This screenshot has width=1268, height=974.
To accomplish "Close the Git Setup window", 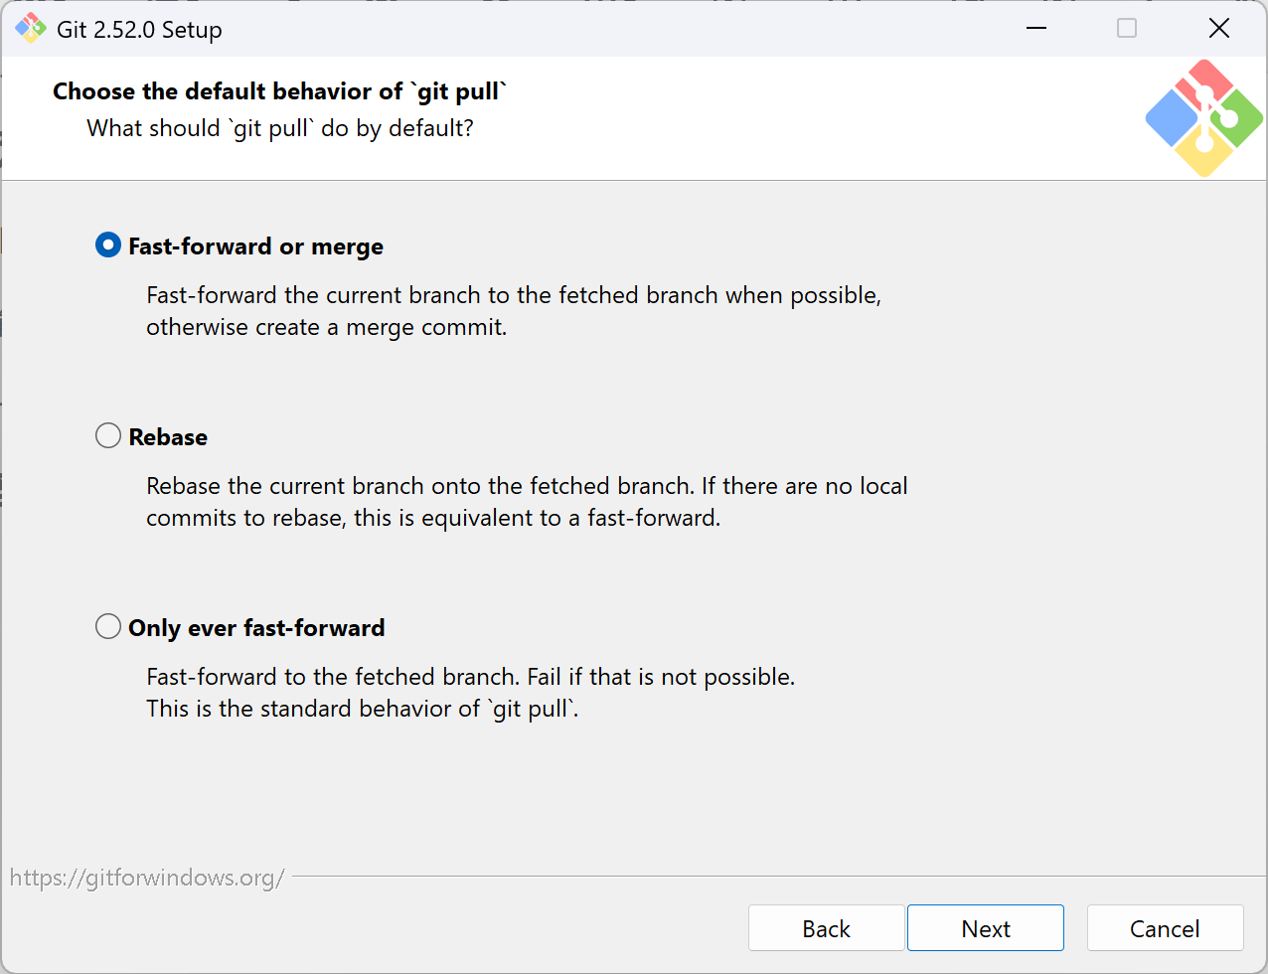I will (x=1219, y=28).
